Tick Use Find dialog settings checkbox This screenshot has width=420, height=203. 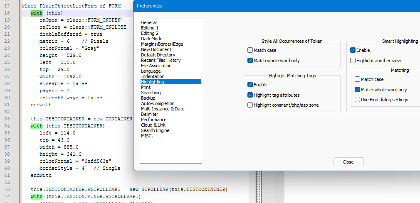(x=358, y=100)
